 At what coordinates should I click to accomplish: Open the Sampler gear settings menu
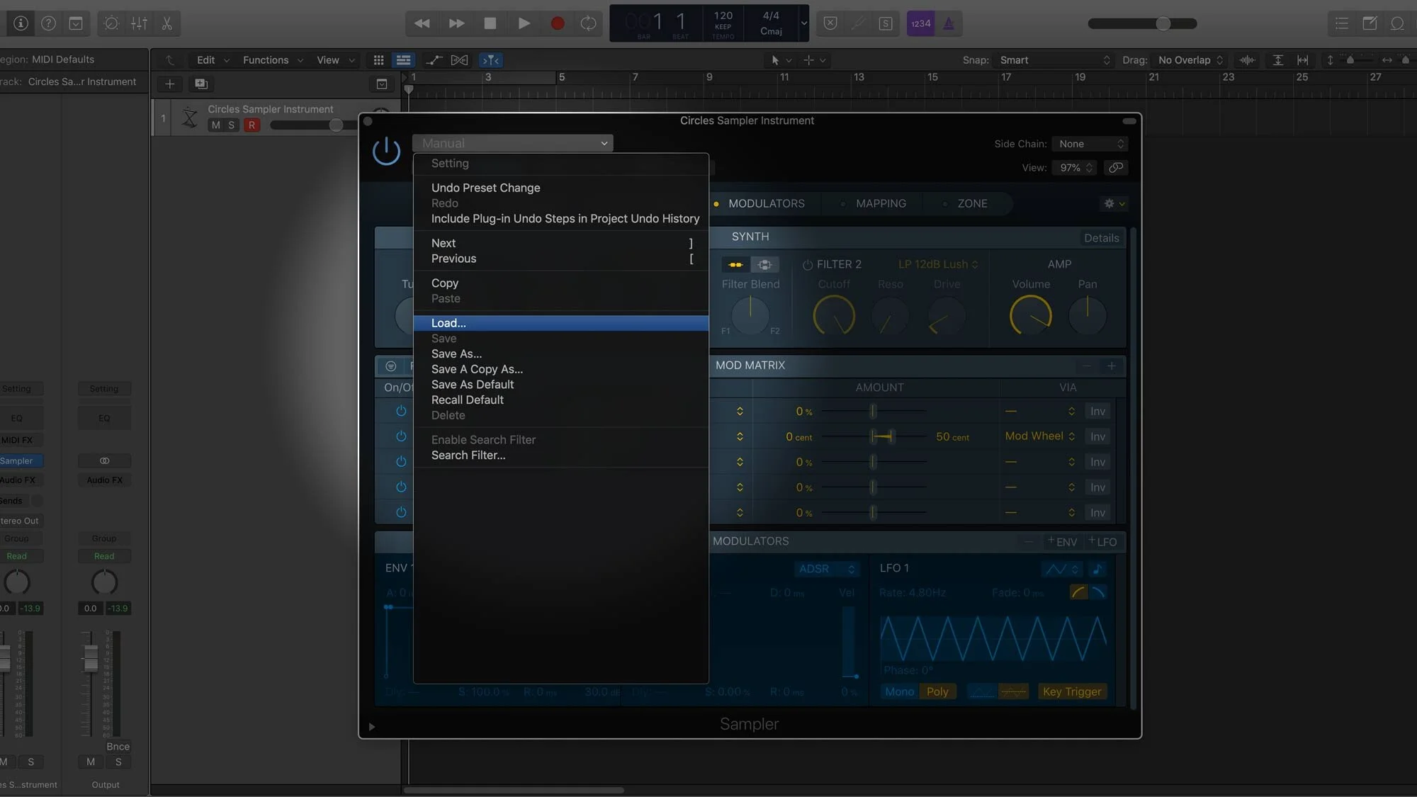1114,204
